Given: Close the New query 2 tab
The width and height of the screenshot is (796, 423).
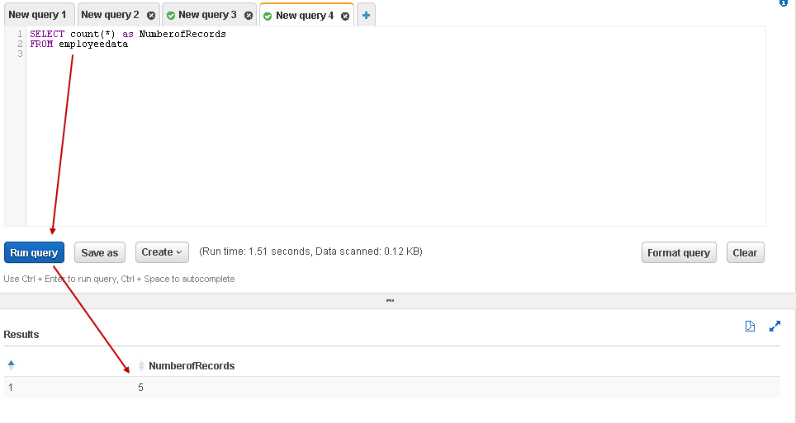Looking at the screenshot, I should 150,16.
